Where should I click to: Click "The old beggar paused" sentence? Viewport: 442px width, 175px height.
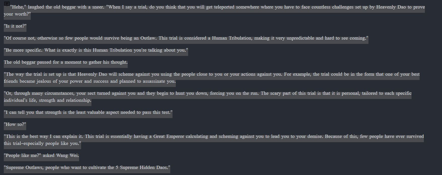(x=66, y=62)
